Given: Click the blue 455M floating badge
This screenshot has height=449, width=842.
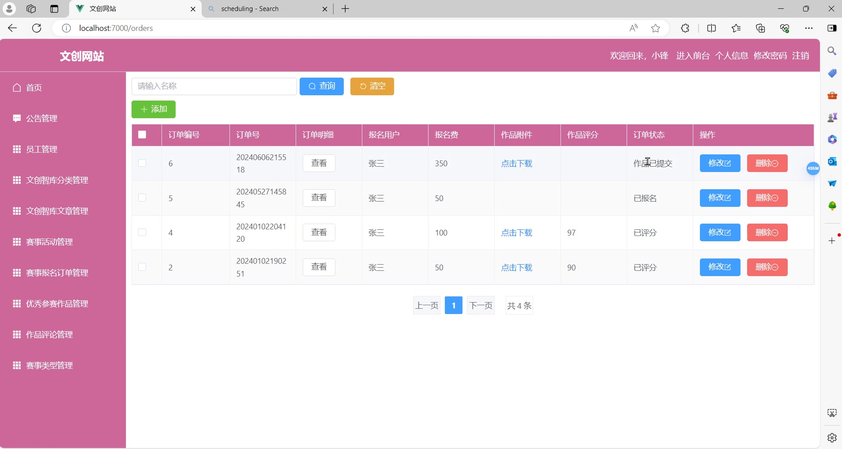Looking at the screenshot, I should click(813, 168).
